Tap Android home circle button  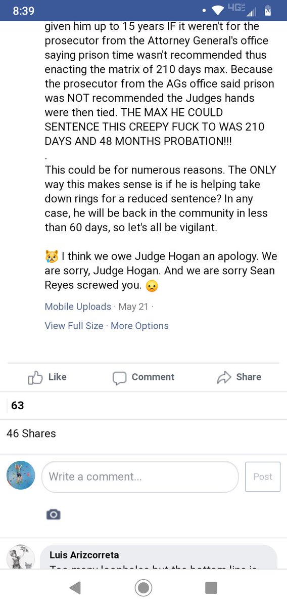(x=143, y=587)
